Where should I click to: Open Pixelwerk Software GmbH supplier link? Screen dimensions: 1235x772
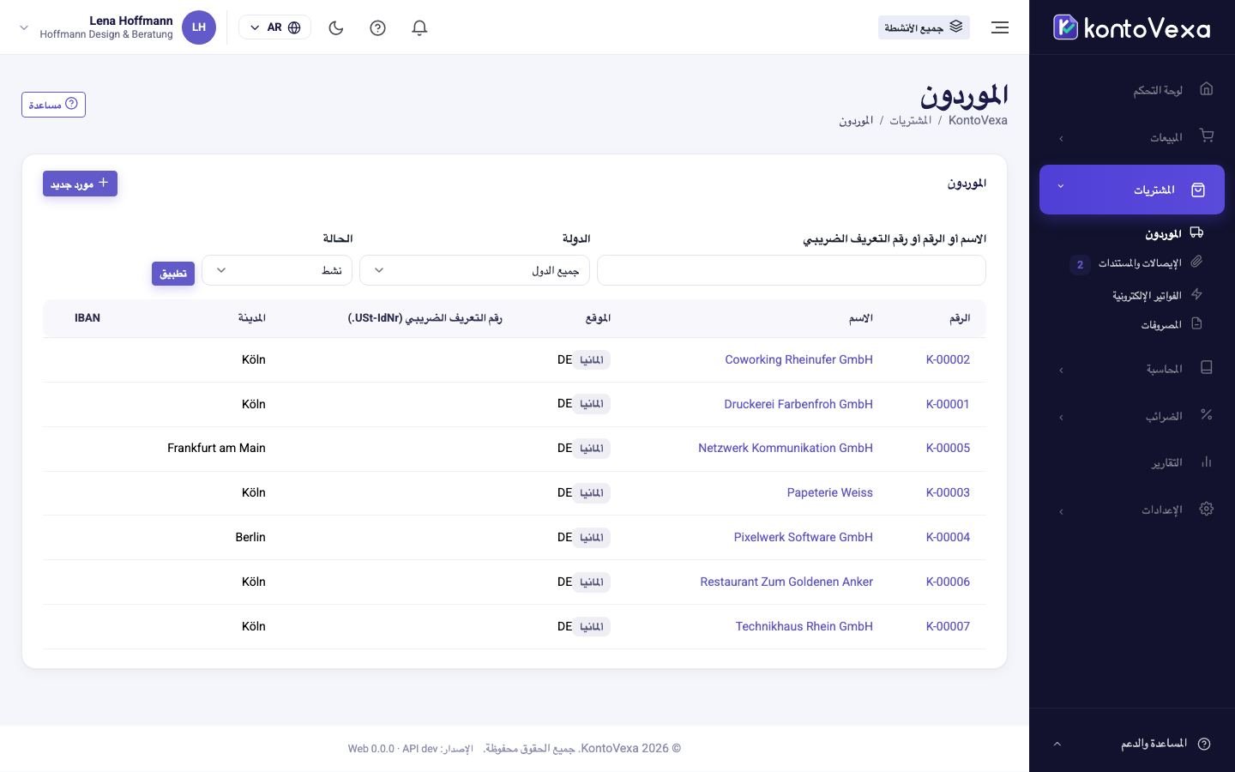click(803, 537)
